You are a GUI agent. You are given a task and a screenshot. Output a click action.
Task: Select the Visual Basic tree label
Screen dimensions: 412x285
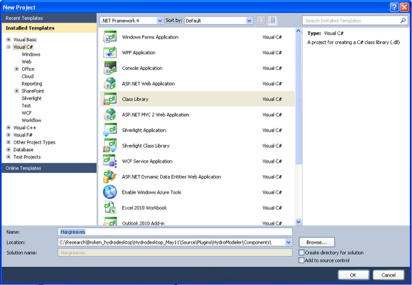coord(25,40)
